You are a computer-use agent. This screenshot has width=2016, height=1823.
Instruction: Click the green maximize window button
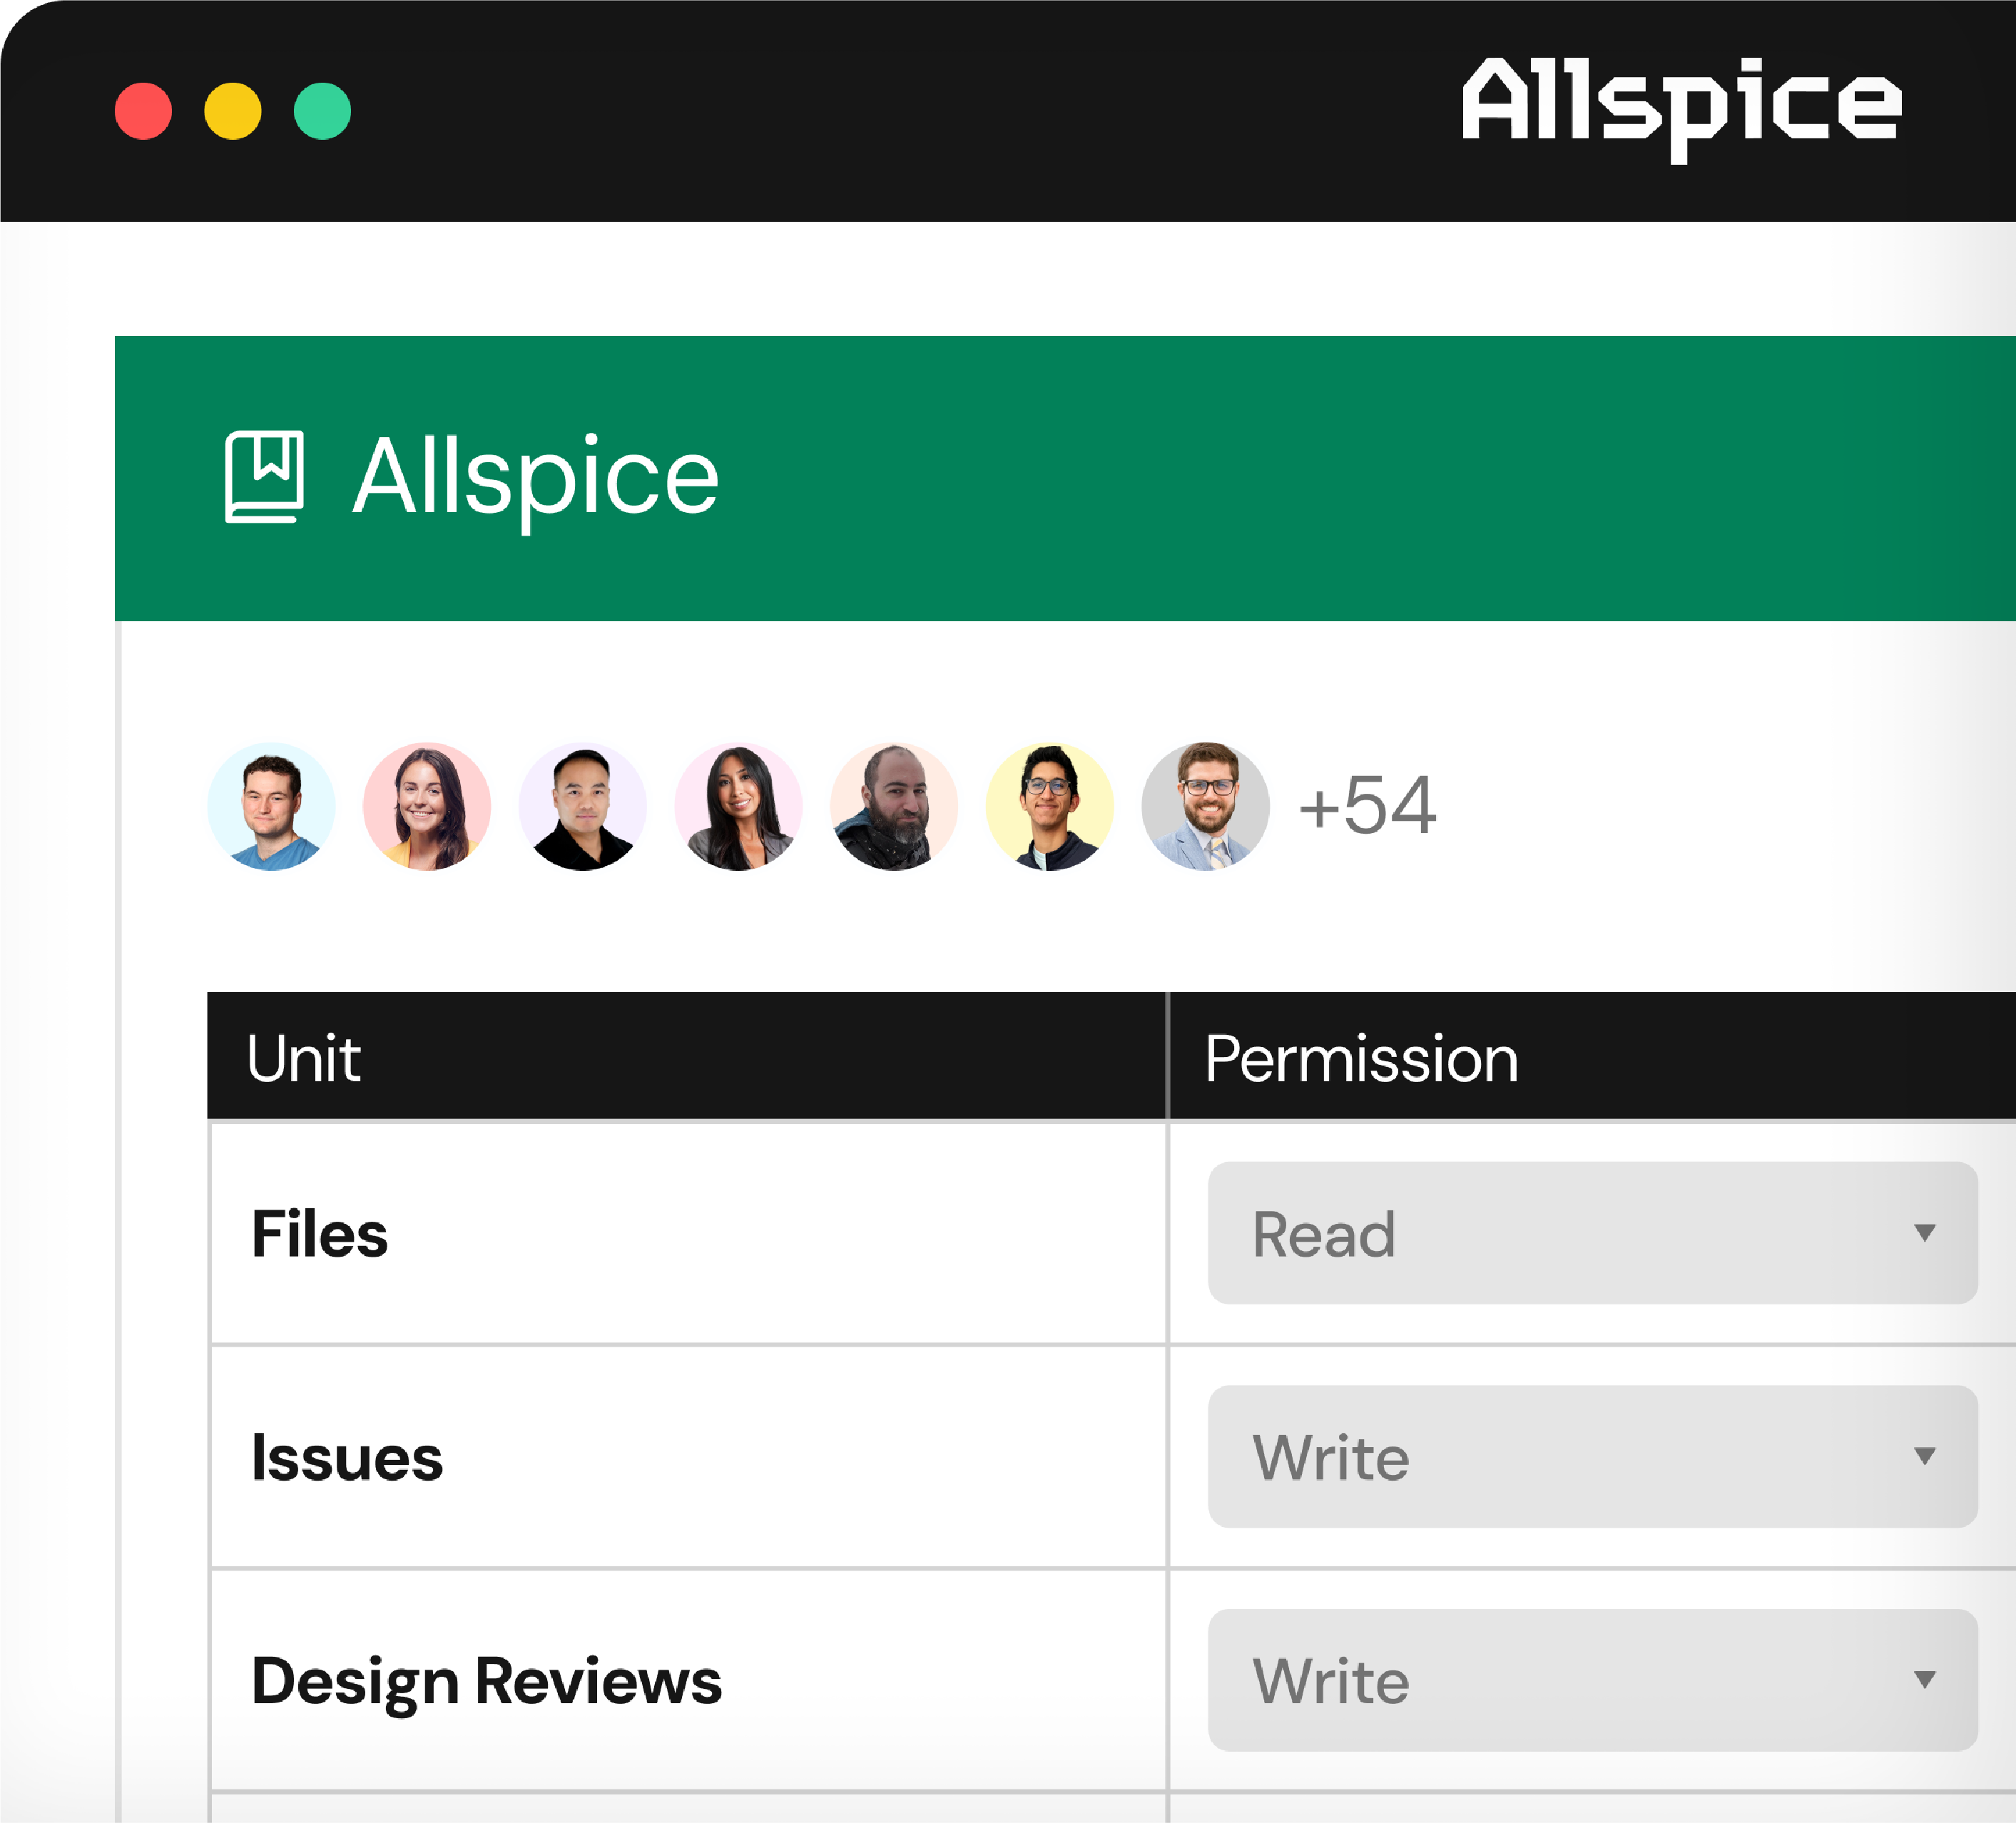pyautogui.click(x=322, y=111)
